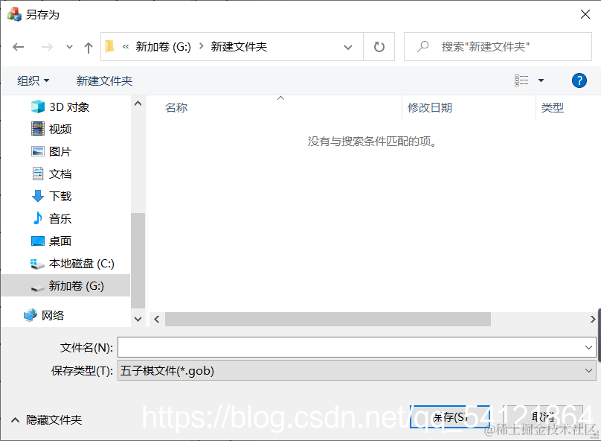Go back using the left arrow

click(x=18, y=47)
